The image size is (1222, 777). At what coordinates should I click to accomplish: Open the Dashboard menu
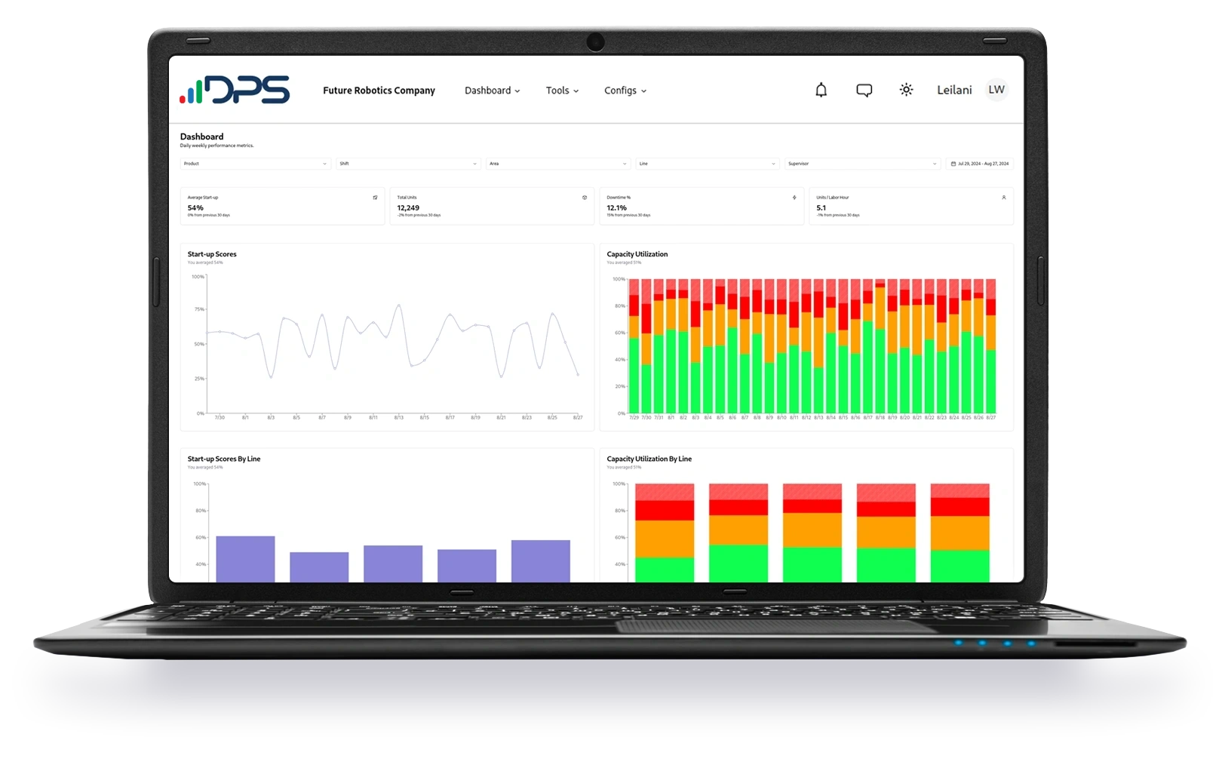click(492, 91)
